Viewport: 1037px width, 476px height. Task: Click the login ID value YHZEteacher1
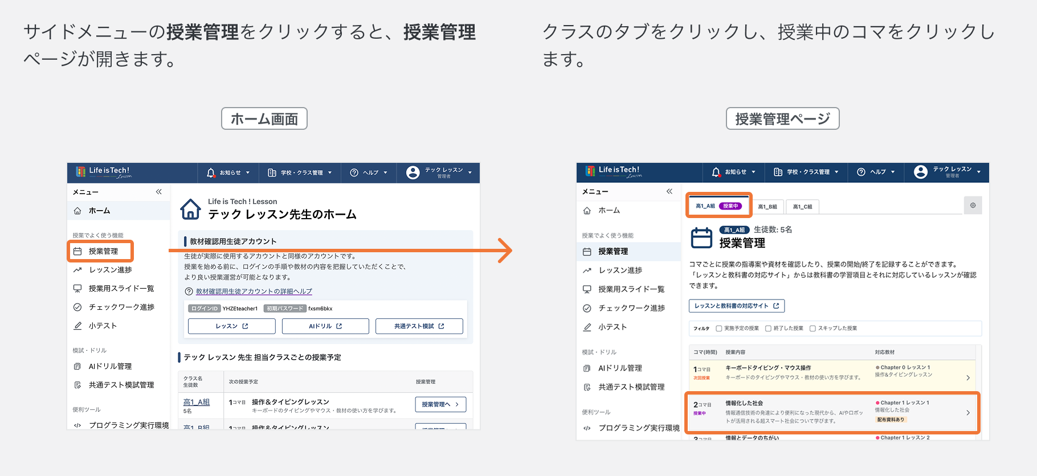coord(240,309)
